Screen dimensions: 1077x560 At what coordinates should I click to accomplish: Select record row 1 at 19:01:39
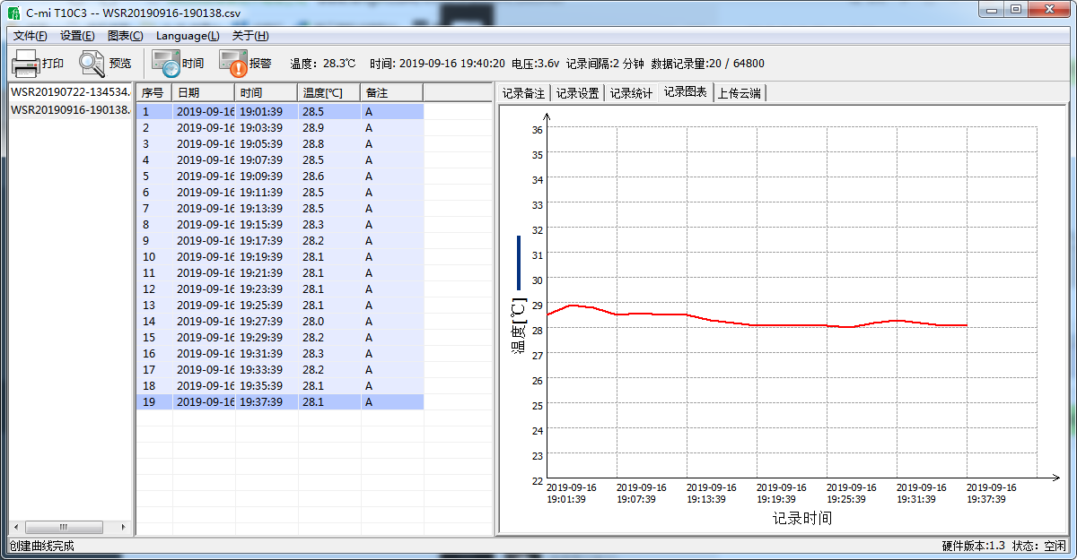pyautogui.click(x=280, y=112)
